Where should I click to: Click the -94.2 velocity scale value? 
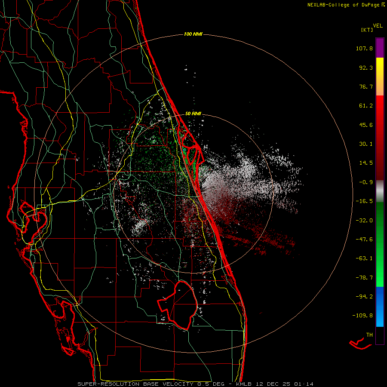[x=364, y=296]
